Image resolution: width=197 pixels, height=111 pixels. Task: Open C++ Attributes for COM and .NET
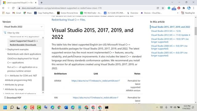[21, 76]
